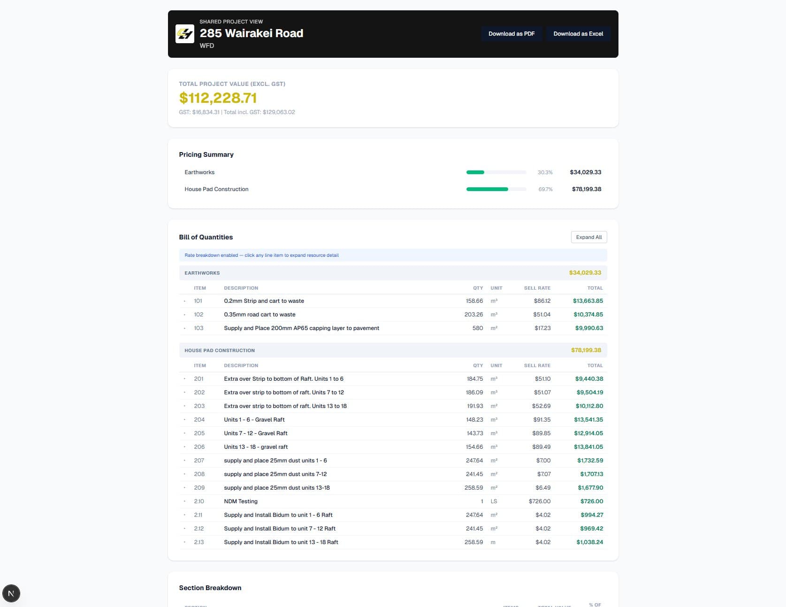The height and width of the screenshot is (607, 786).
Task: Click total $12,914.05 for item 205
Action: (x=588, y=433)
